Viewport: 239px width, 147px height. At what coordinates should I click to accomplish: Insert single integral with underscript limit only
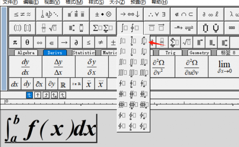click(x=133, y=52)
